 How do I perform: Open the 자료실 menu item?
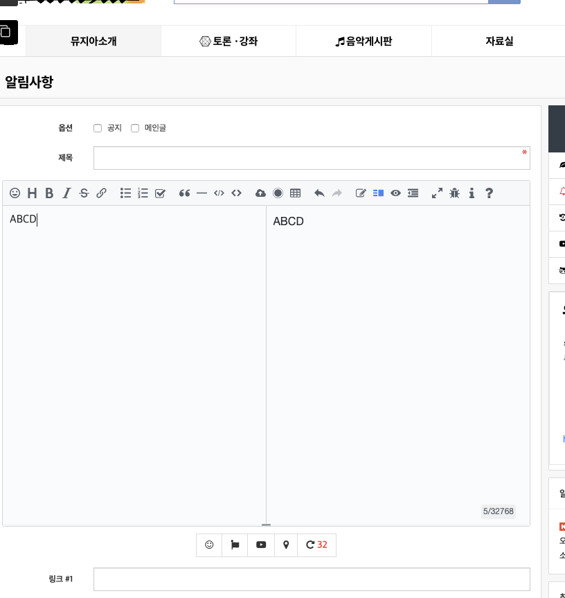coord(499,42)
